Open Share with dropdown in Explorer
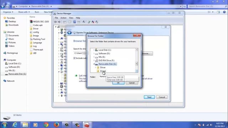 click(24, 12)
